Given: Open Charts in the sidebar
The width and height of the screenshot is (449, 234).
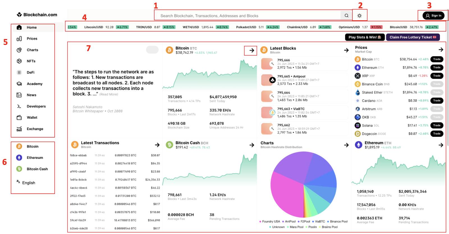Looking at the screenshot, I should tap(32, 50).
